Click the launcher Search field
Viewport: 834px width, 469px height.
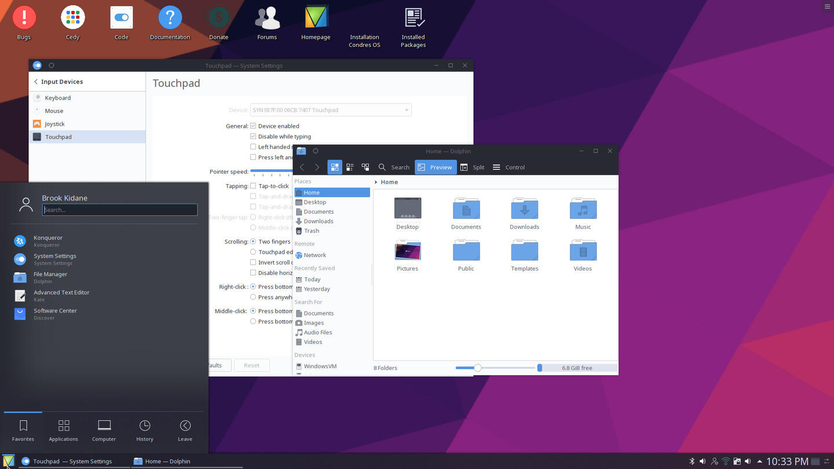click(120, 210)
